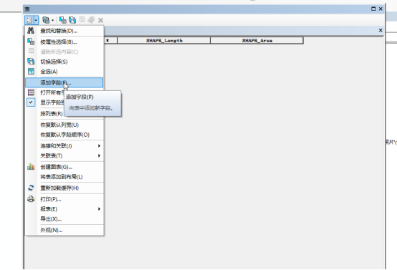Screen dimensions: 397x270
Task: Click the Select By Attributes toolbar icon
Action: point(62,20)
